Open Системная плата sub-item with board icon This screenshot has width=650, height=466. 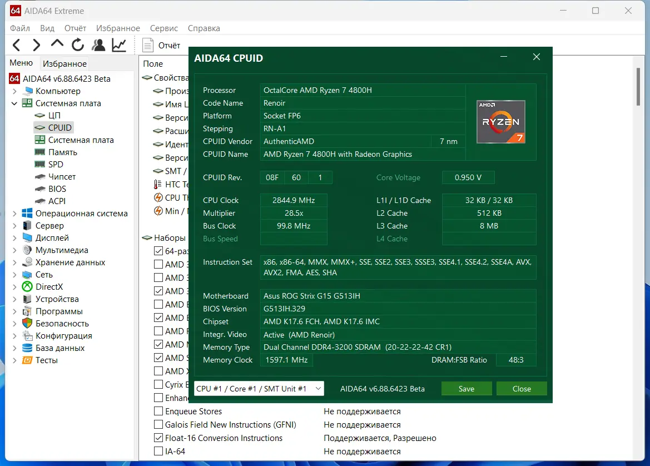pos(81,140)
